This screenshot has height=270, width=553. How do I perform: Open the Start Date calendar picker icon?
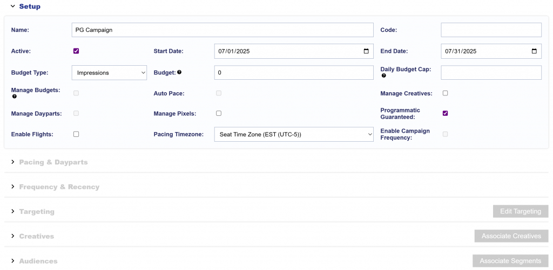coord(366,51)
